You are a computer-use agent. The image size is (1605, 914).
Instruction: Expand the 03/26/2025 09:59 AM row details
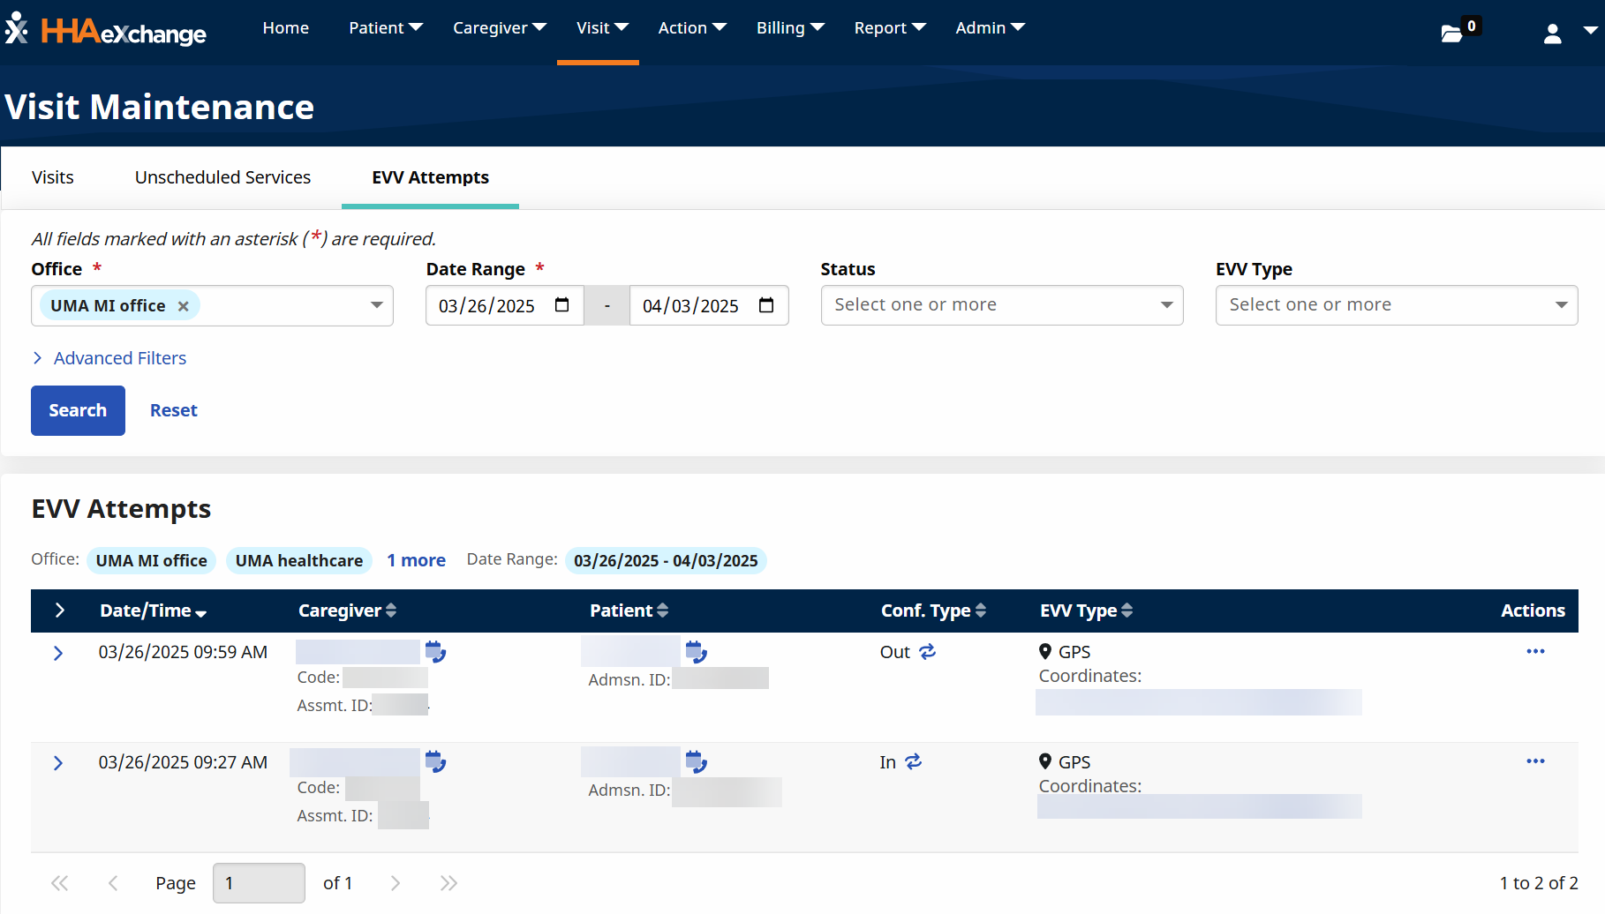tap(58, 653)
